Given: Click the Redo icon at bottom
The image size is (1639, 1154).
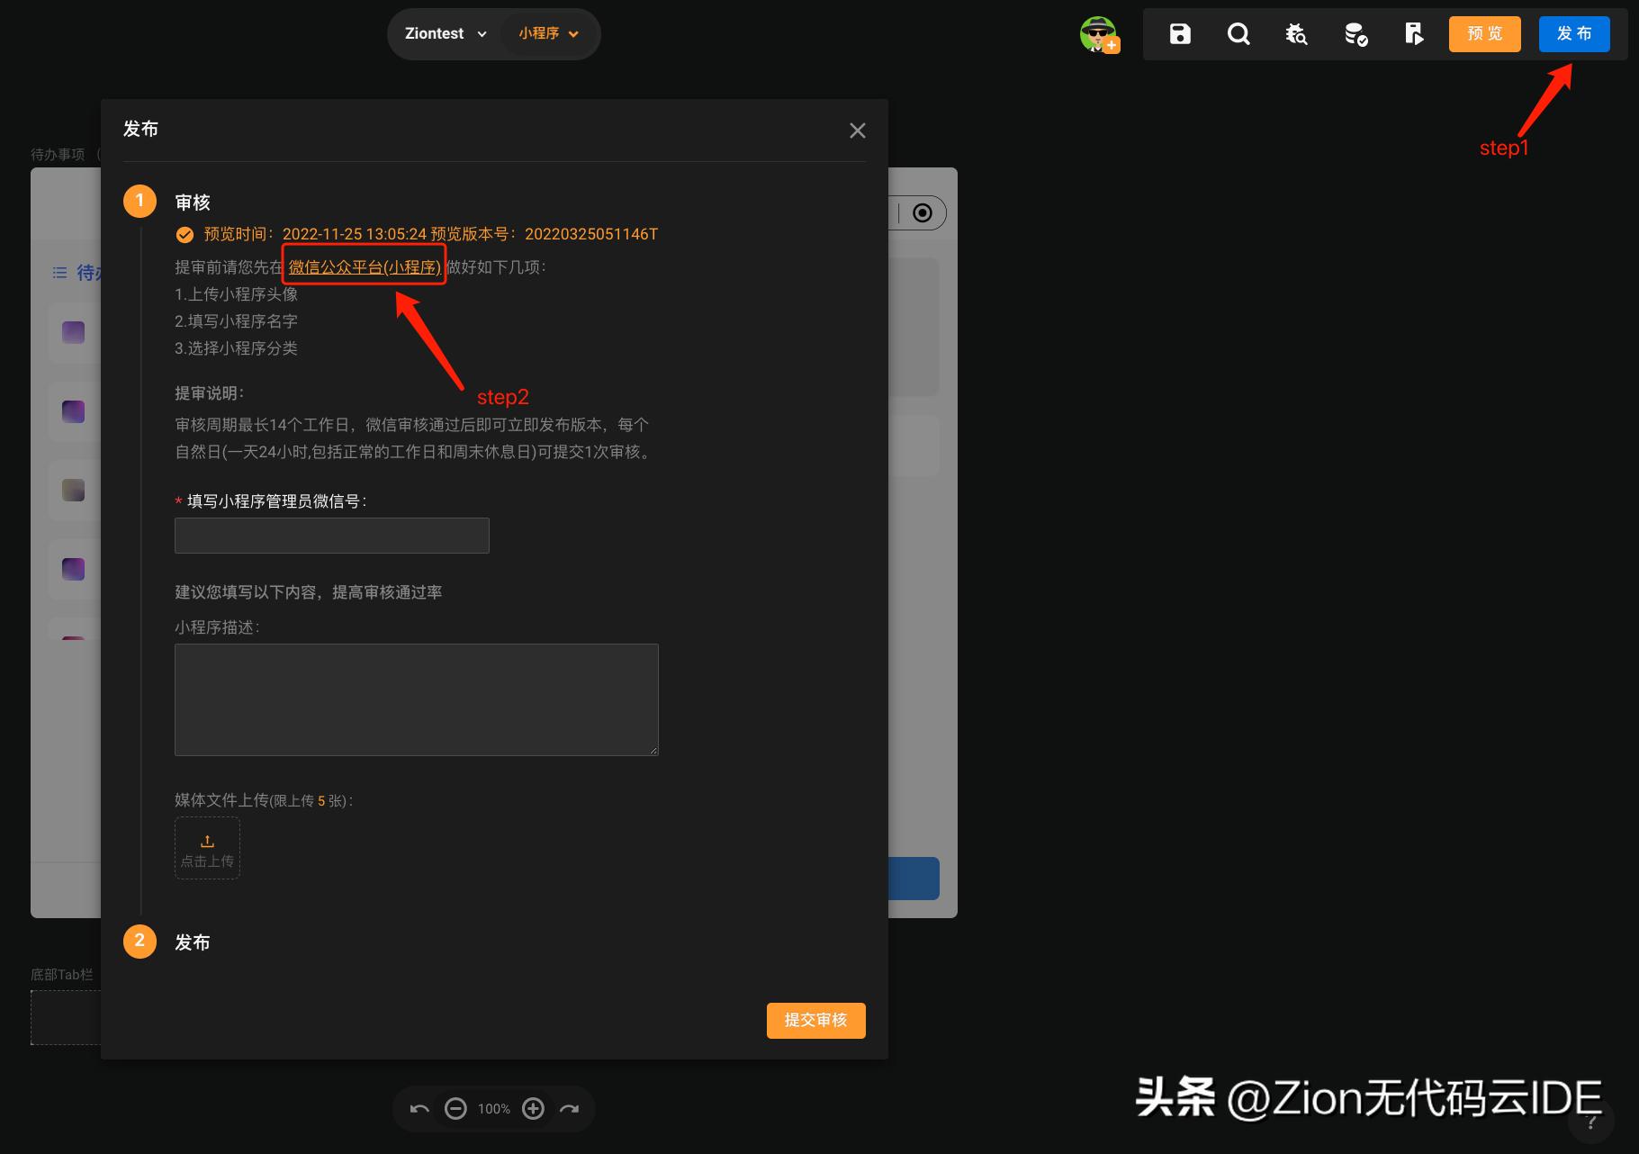Looking at the screenshot, I should point(569,1108).
